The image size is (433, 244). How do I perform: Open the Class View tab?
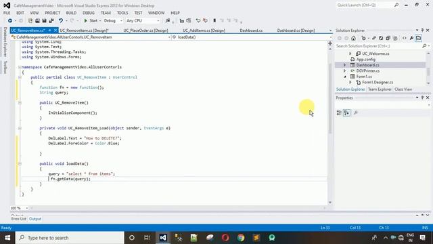point(403,89)
